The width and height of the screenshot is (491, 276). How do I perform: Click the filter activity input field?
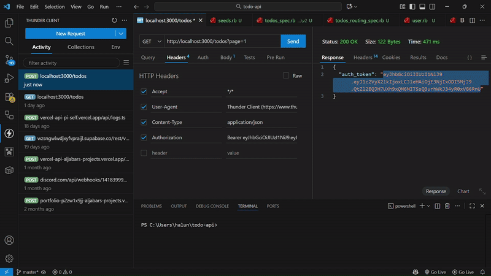71,63
